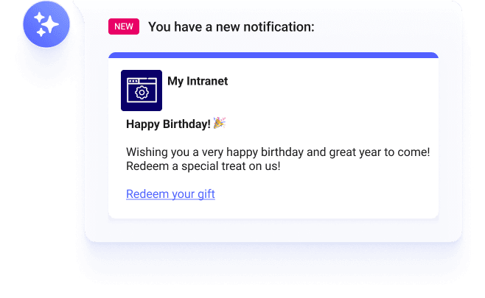Click the gear symbol inside intranet icon
This screenshot has height=298, width=485.
(x=142, y=92)
